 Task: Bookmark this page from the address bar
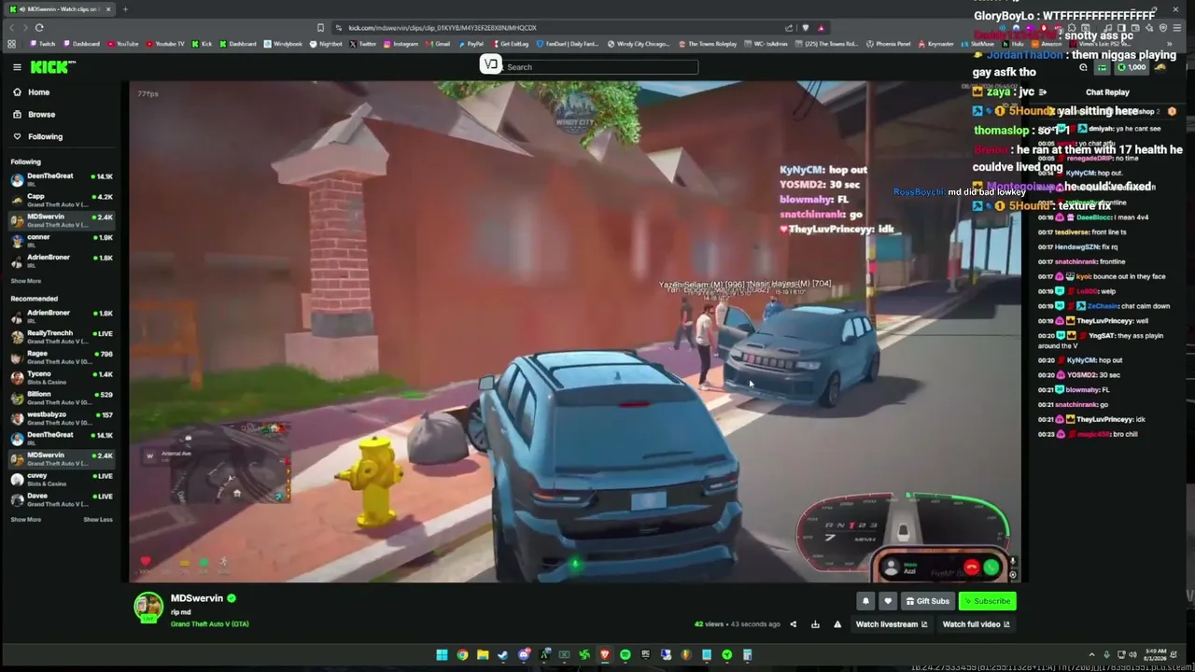tap(320, 28)
